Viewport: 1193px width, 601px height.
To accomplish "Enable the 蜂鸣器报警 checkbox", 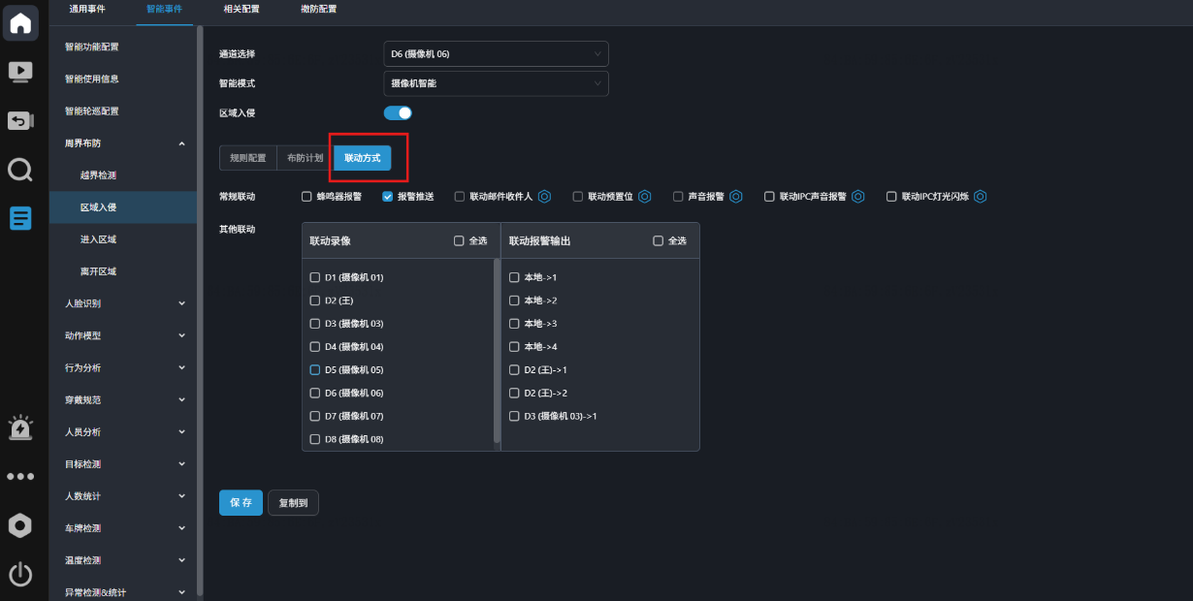I will [x=306, y=196].
